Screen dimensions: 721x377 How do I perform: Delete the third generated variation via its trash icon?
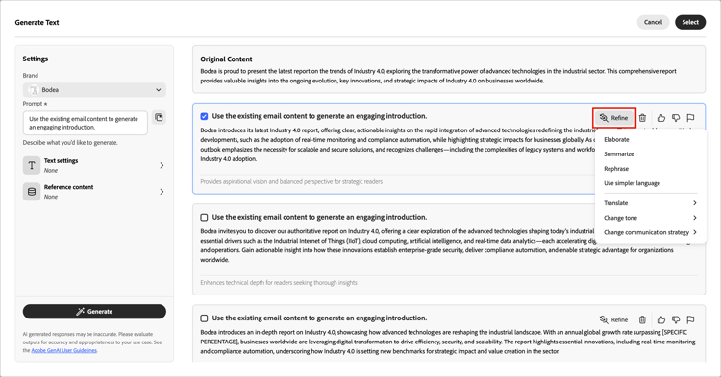pos(642,319)
